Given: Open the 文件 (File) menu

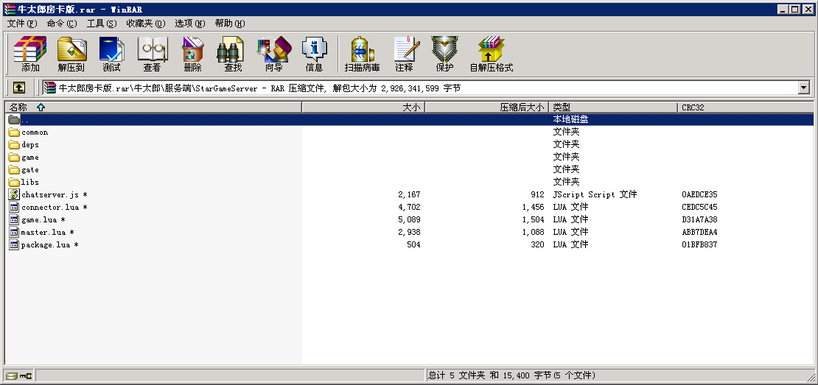Looking at the screenshot, I should tap(21, 24).
